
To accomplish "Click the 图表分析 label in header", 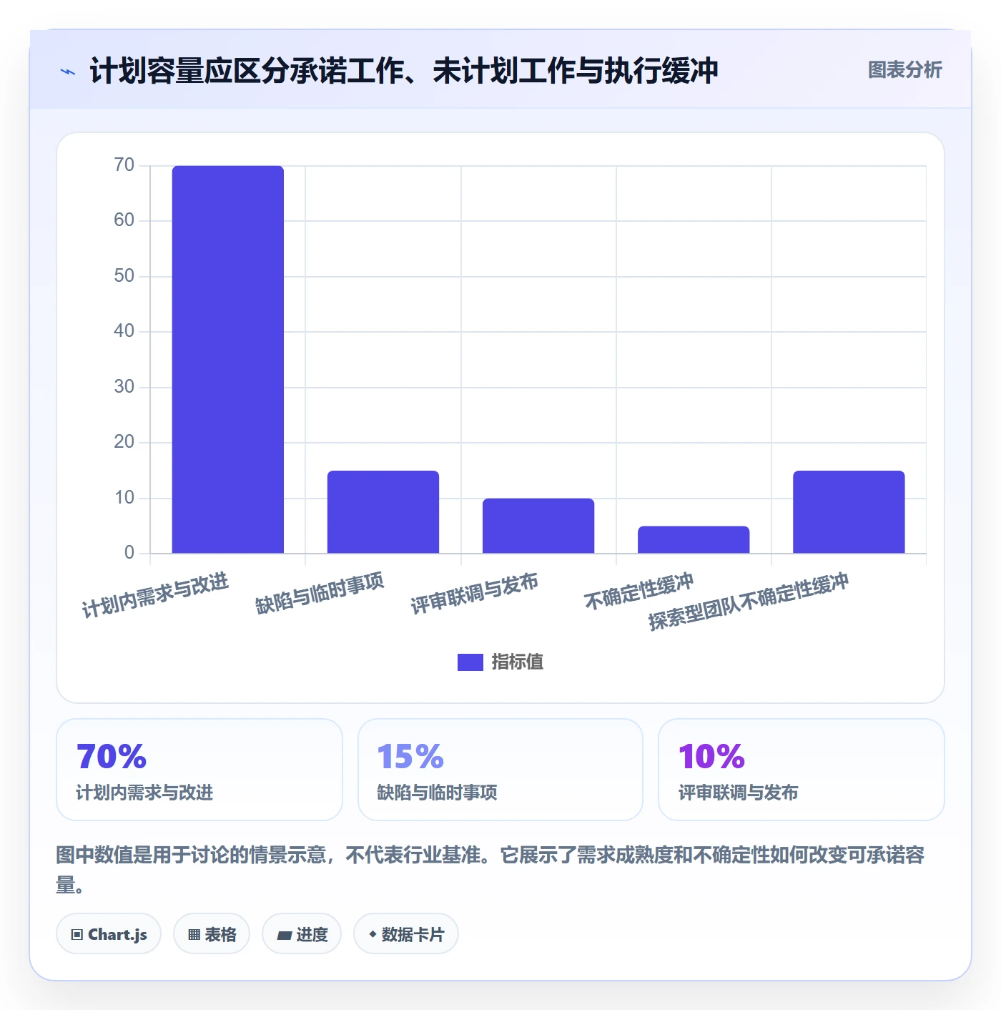I will 904,70.
